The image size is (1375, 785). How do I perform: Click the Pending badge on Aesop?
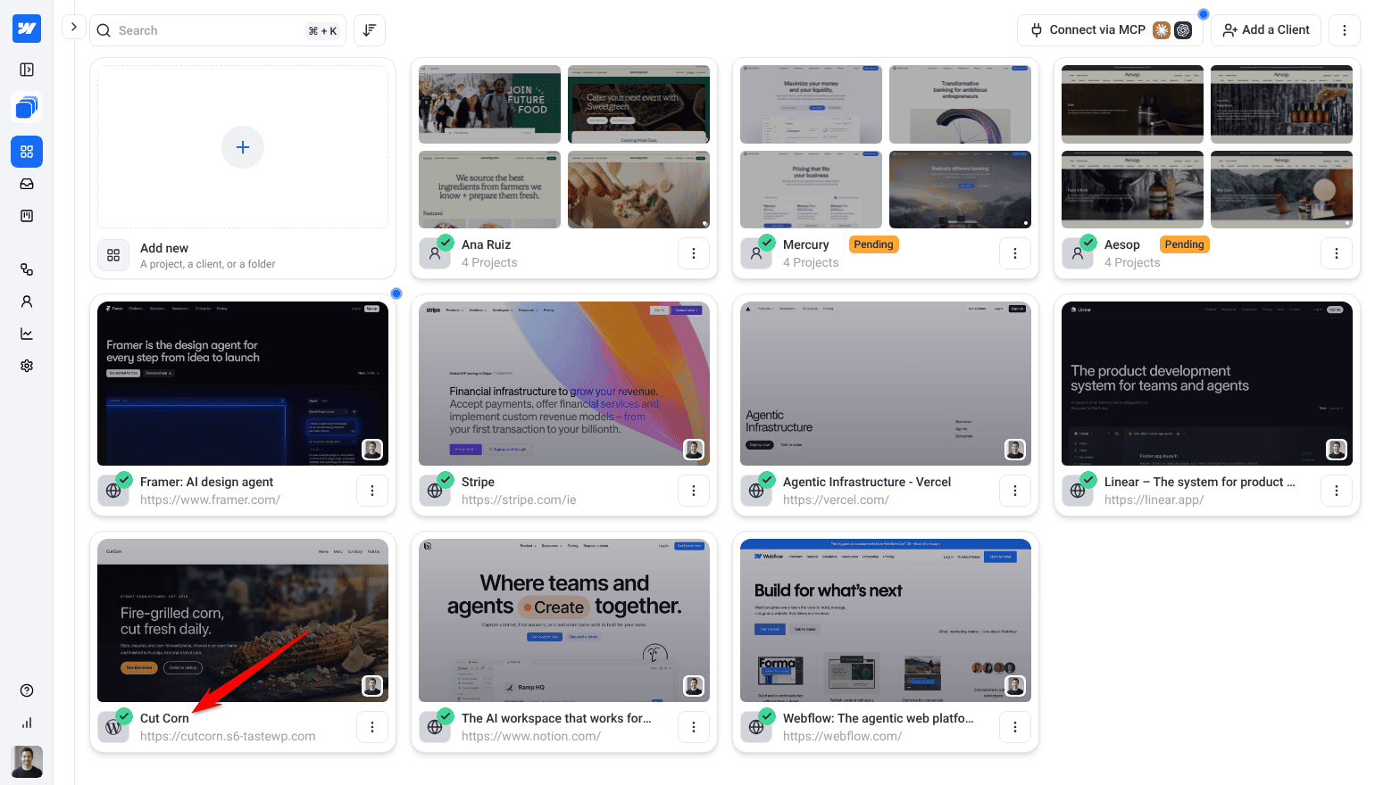[x=1185, y=244]
